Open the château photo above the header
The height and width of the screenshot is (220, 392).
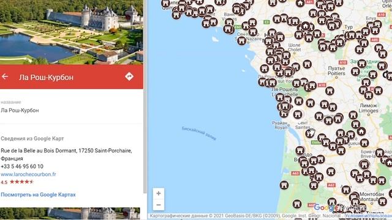(x=72, y=32)
